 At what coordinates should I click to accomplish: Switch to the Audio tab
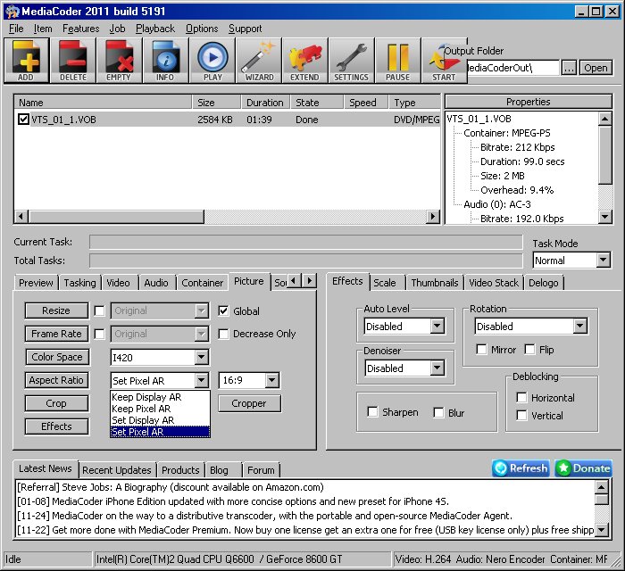tap(155, 283)
